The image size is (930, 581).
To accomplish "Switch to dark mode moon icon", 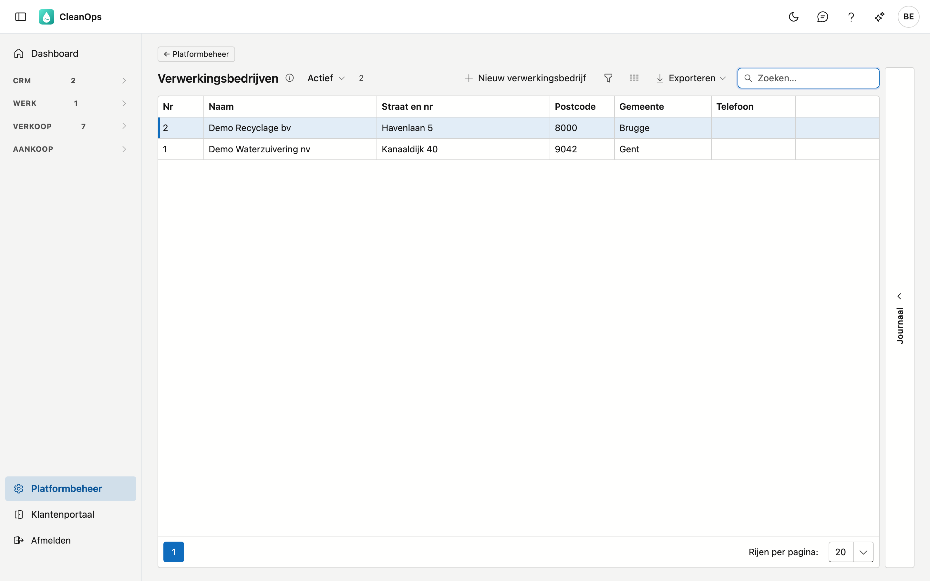I will 794,16.
